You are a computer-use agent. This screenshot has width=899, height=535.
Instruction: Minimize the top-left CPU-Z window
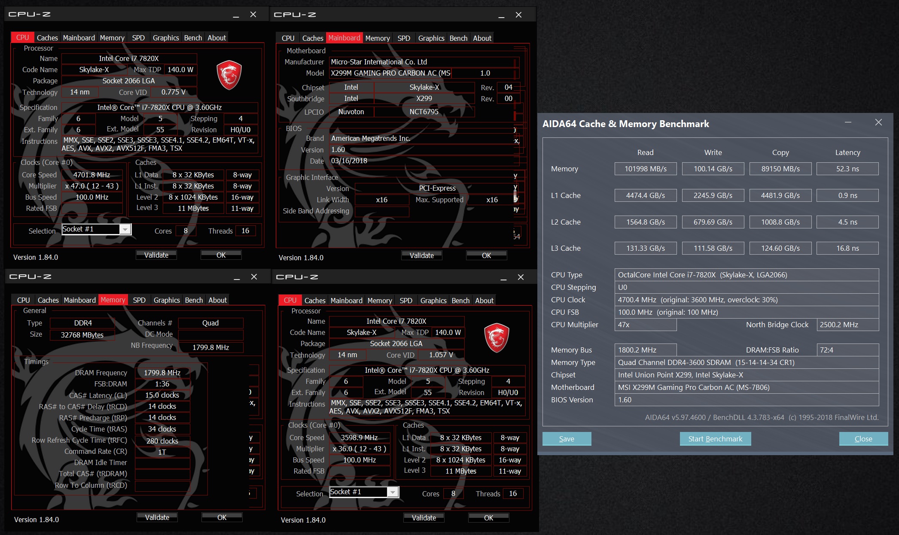point(236,15)
